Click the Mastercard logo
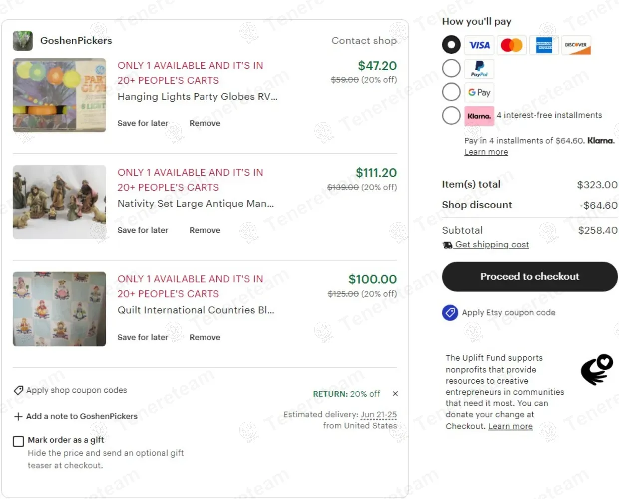This screenshot has width=619, height=499. [x=511, y=45]
